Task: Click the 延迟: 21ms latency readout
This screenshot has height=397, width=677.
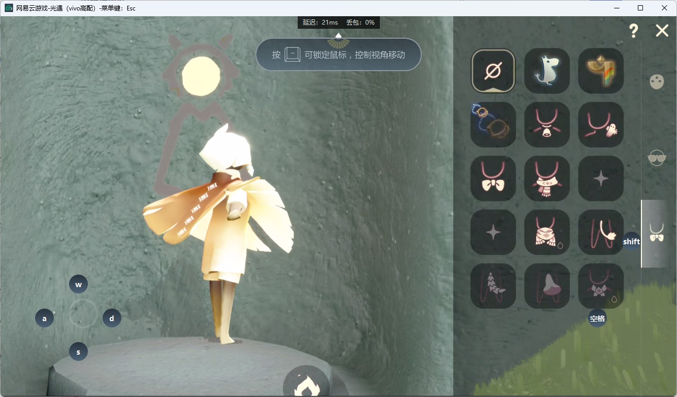Action: click(320, 22)
